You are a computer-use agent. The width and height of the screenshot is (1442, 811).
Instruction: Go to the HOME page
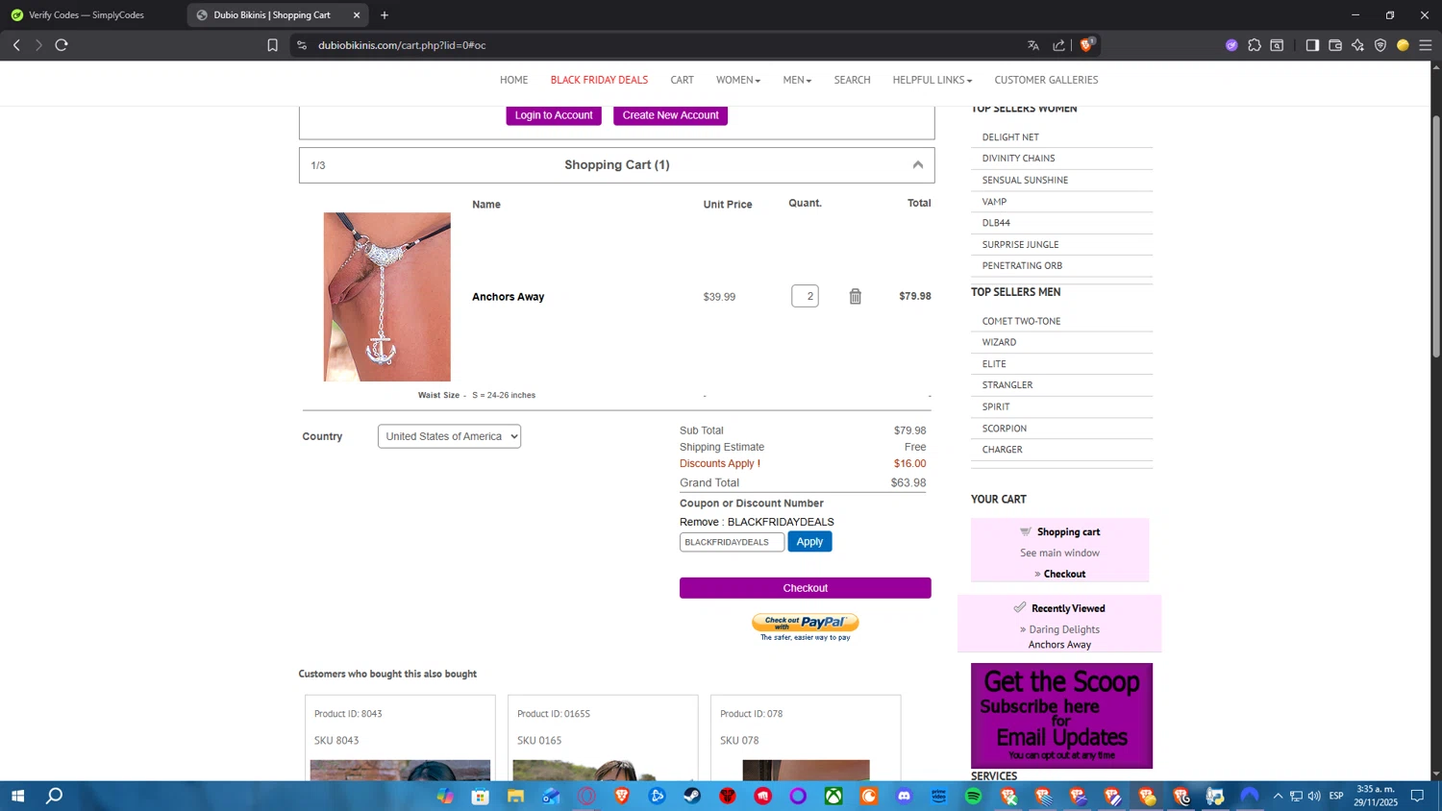(x=513, y=80)
